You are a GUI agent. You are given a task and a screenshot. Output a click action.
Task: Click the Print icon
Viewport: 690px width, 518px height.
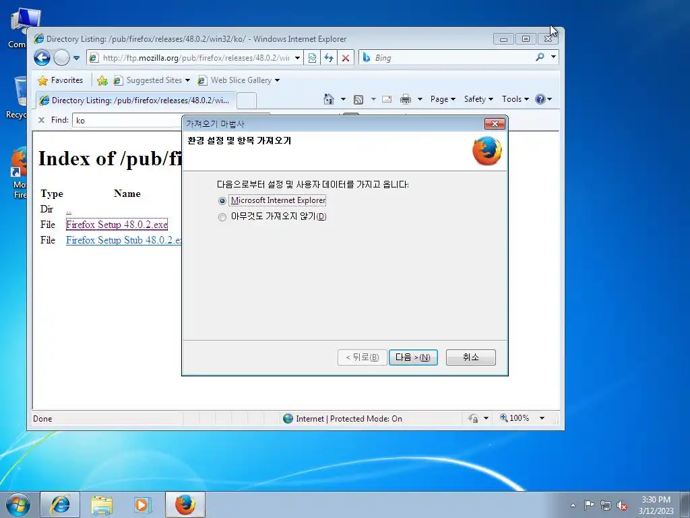(405, 99)
